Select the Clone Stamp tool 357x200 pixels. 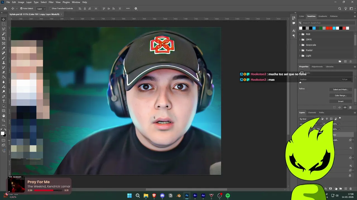tap(4, 63)
